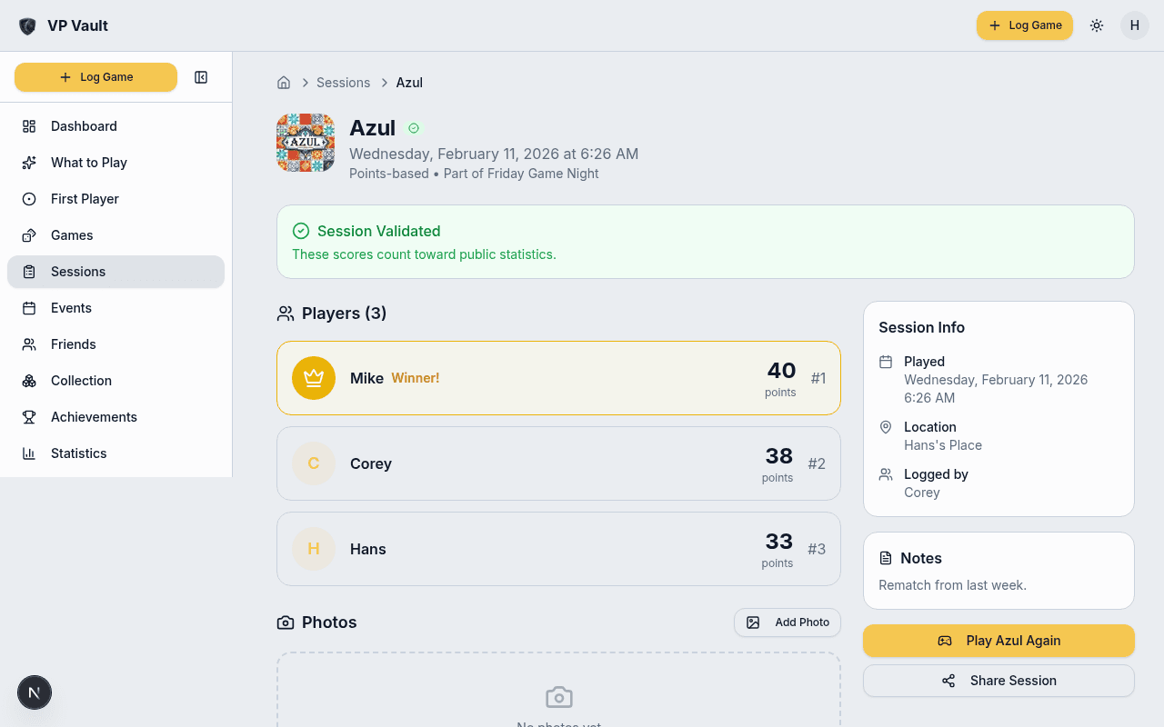Viewport: 1164px width, 727px height.
Task: Select the First Player sidebar icon
Action: [29, 199]
